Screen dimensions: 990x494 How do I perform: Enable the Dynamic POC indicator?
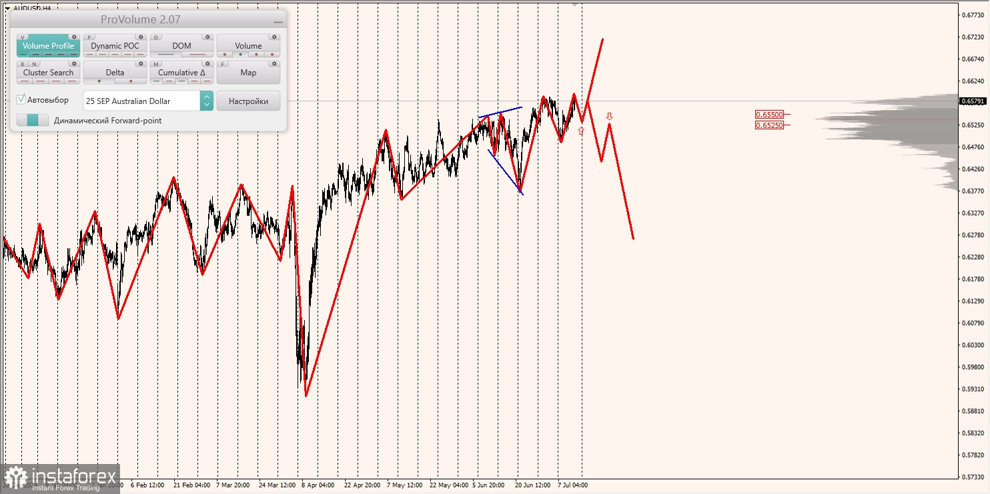pos(115,45)
